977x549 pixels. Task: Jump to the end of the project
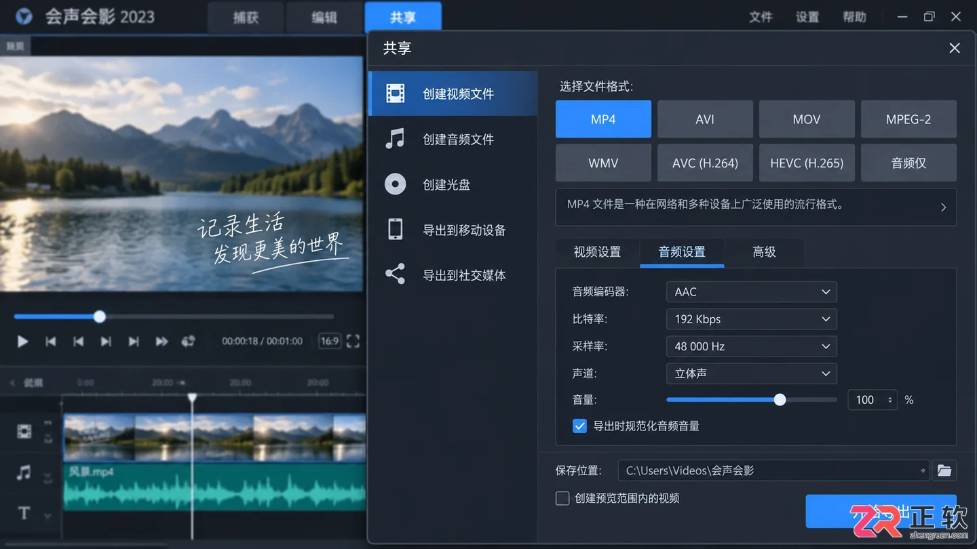tap(134, 342)
